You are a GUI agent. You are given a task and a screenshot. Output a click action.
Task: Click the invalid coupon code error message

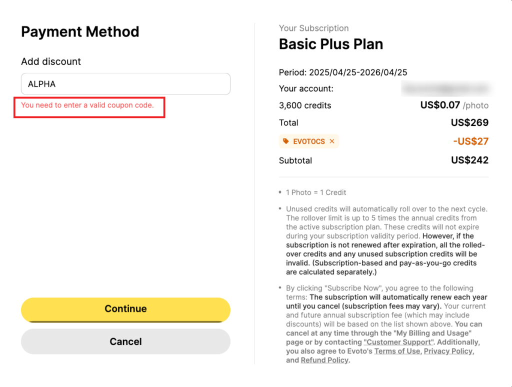coord(87,105)
